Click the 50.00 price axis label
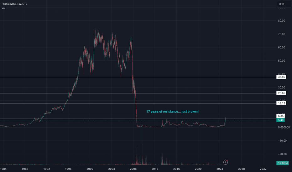Viewport: 292px width, 172px height. [x=281, y=61]
